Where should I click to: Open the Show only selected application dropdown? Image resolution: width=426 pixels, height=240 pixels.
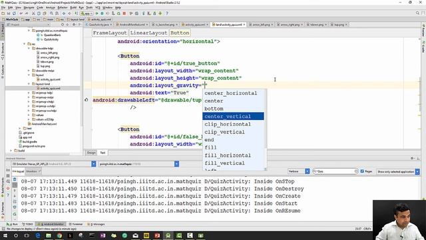point(417,171)
